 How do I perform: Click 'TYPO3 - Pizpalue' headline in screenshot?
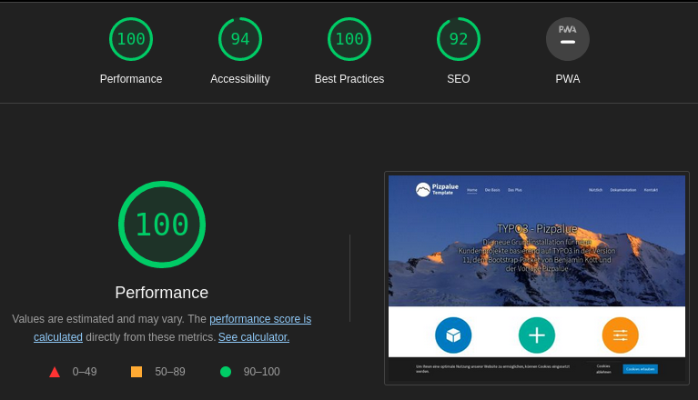tap(537, 229)
